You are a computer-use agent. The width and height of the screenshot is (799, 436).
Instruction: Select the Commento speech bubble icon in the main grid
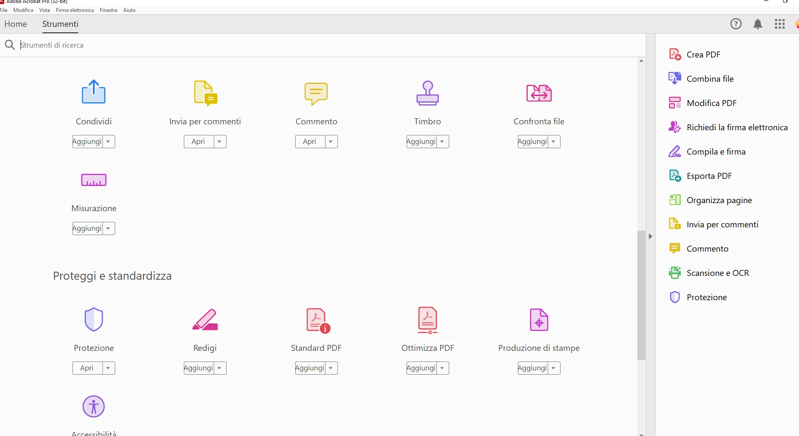coord(316,93)
